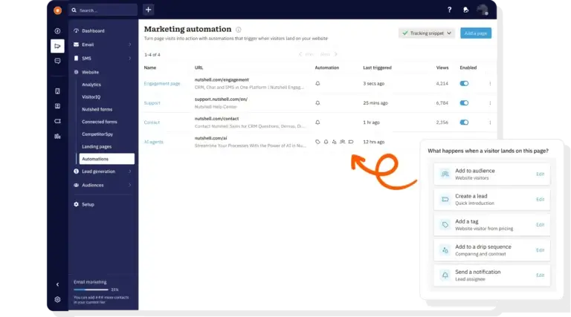Open Connected forms in sidebar
571x317 pixels.
point(100,122)
